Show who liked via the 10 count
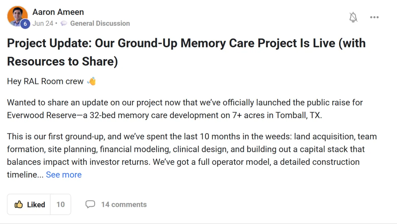This screenshot has height=224, width=397. pyautogui.click(x=61, y=204)
